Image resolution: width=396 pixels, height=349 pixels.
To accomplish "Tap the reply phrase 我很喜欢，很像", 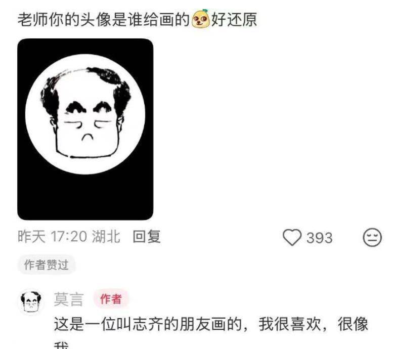I will coord(313,324).
